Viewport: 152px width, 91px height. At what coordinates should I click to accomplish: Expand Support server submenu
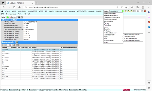point(113,40)
